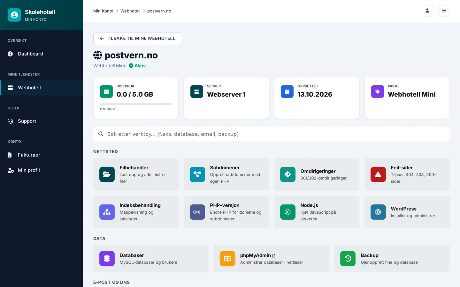
Task: Select Webhotell in the sidebar
Action: tap(42, 88)
